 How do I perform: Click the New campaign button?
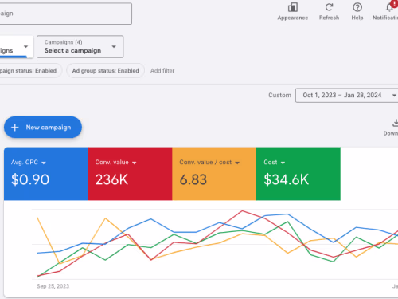[43, 128]
